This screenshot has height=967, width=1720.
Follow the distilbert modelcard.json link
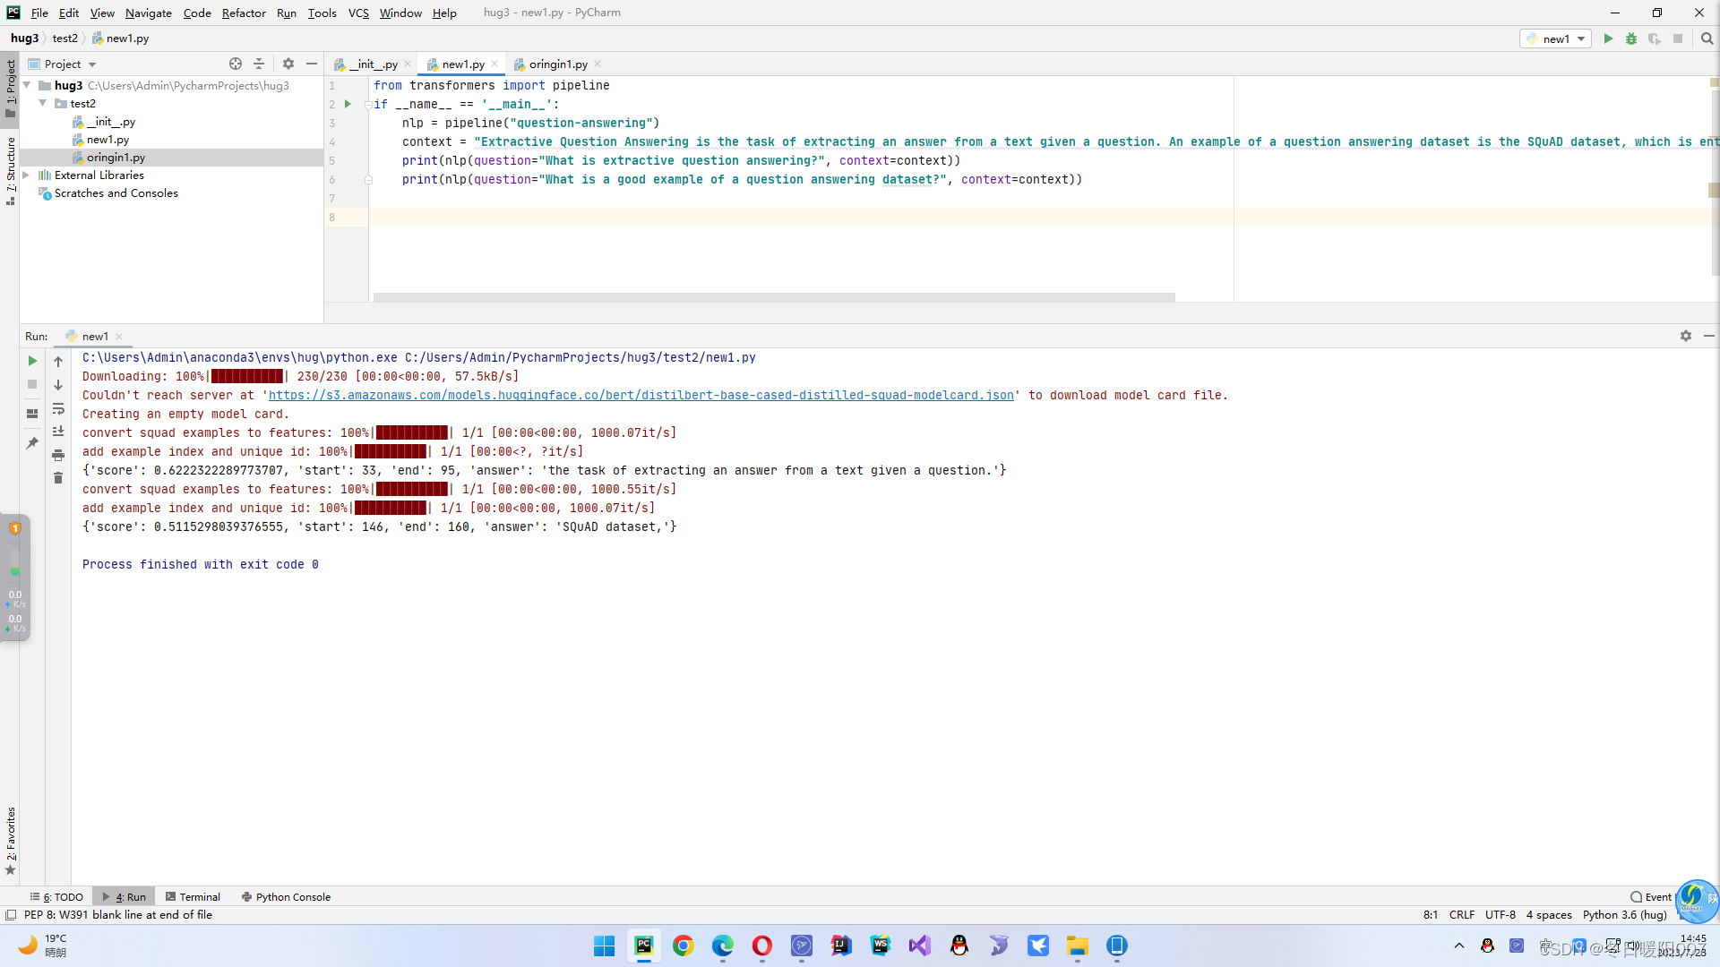pyautogui.click(x=641, y=395)
